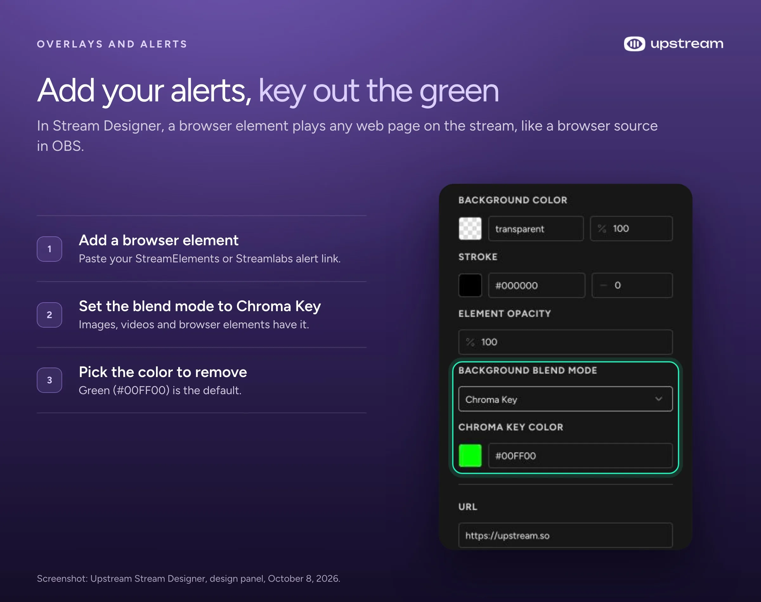Click 'Set the blend mode to Chroma Key' heading
The image size is (761, 602).
point(199,306)
